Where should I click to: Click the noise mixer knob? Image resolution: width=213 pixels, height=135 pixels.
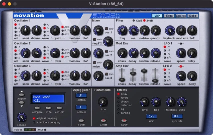pos(108,65)
